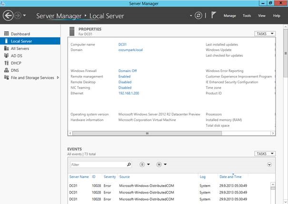Click domain cozumpark.local link
Image resolution: width=288 pixels, height=204 pixels.
click(130, 50)
